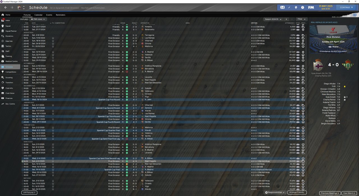Open the Data Hub

click(9, 41)
